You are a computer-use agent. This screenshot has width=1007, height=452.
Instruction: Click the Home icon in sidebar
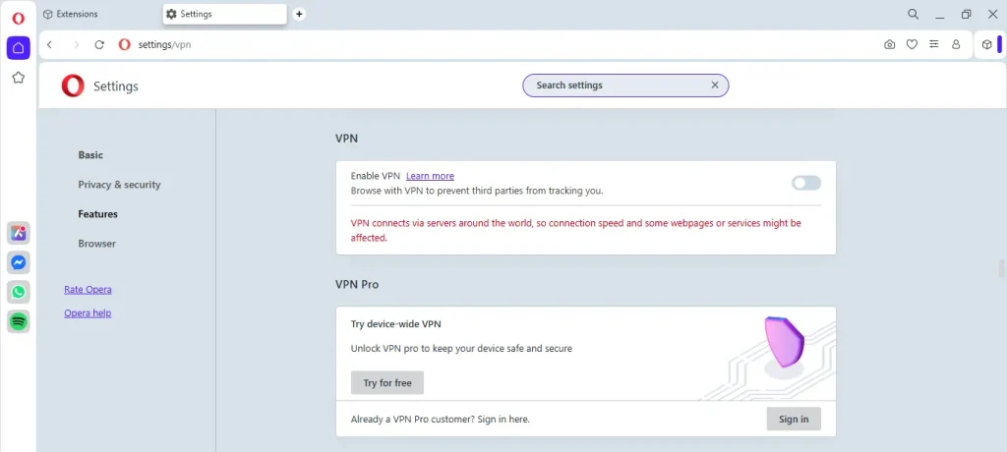click(x=18, y=47)
